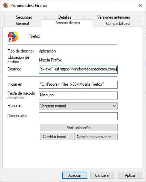This screenshot has height=182, width=146.
Task: Click the Firefox name text beside the icon
Action: pos(35,36)
